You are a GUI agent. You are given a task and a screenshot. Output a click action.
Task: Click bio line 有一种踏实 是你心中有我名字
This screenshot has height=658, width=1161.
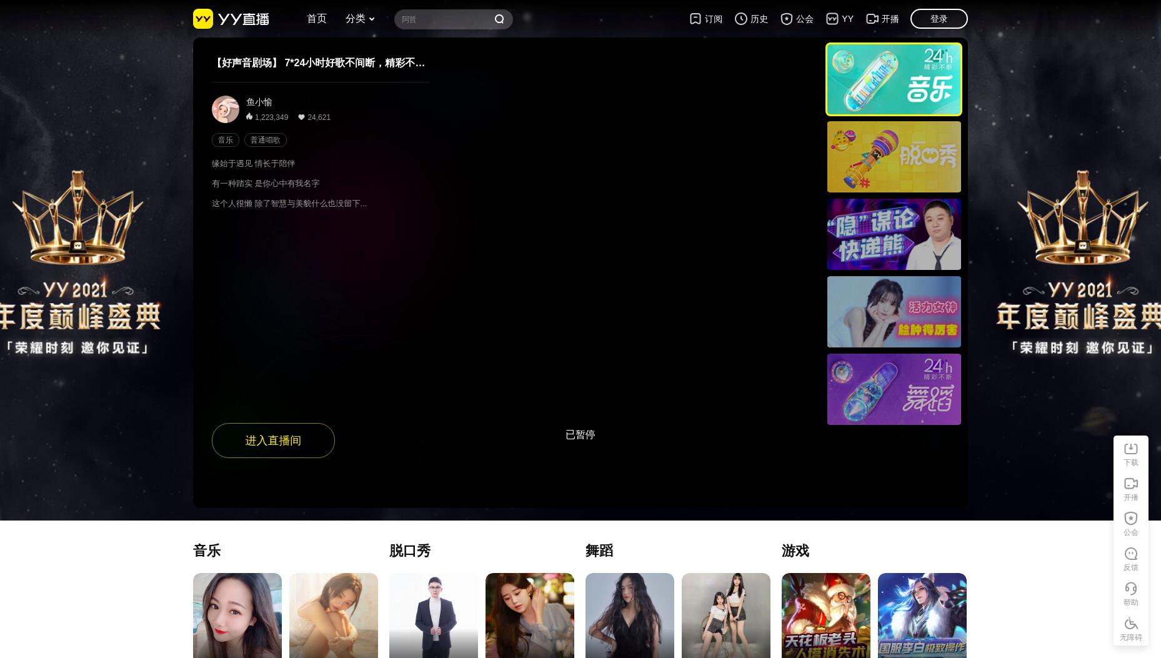pos(266,183)
